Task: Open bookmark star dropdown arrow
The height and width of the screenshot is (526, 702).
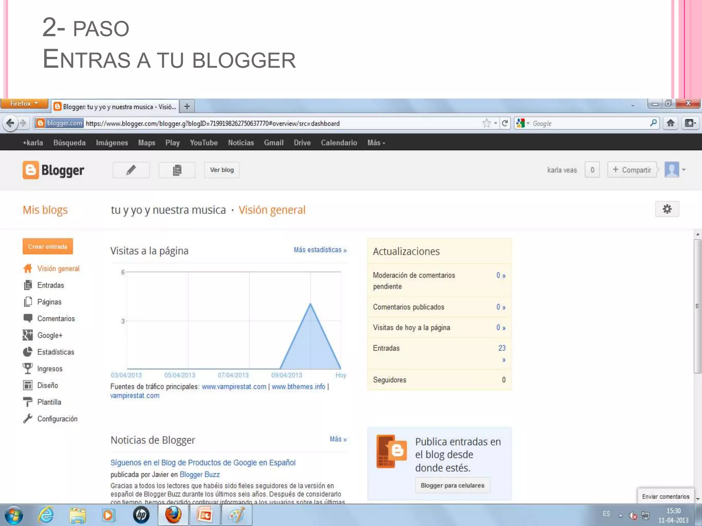Action: [495, 123]
